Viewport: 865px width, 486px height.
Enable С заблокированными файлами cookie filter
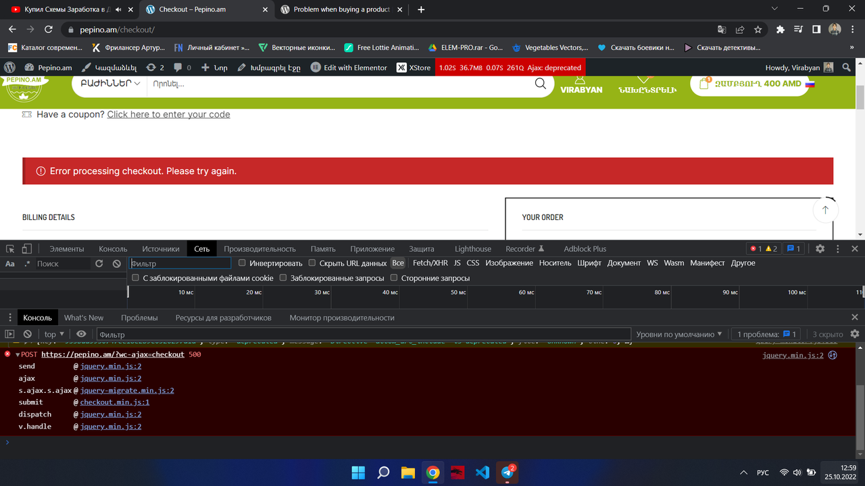136,278
